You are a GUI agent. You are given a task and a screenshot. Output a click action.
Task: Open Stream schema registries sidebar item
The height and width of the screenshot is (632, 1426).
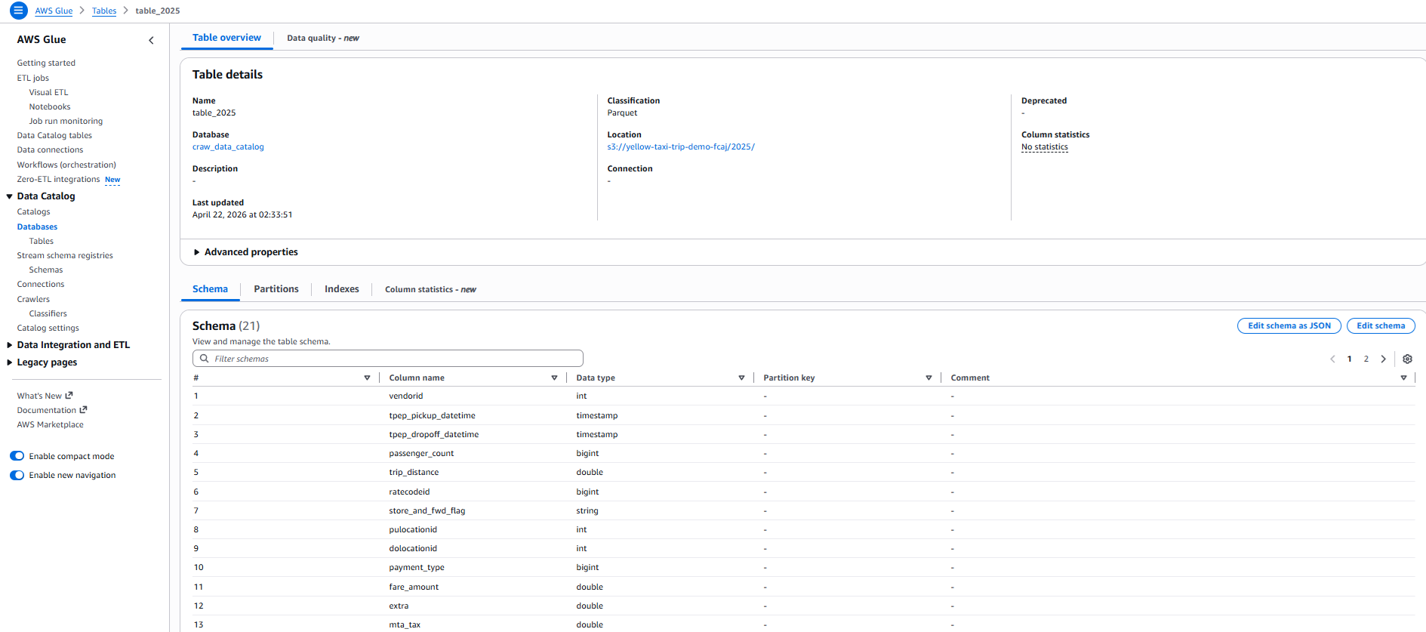pyautogui.click(x=65, y=255)
